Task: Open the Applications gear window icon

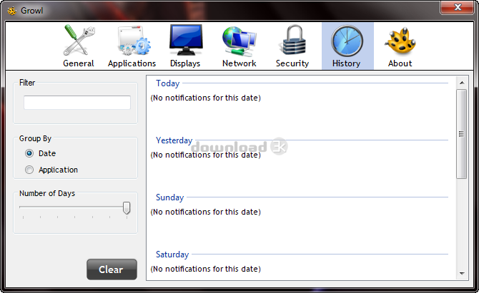Action: click(134, 41)
